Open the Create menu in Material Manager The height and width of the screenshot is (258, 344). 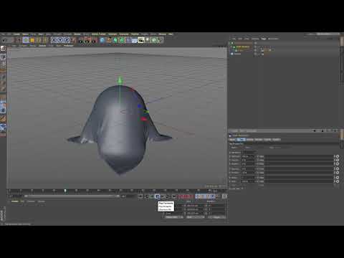[15, 201]
